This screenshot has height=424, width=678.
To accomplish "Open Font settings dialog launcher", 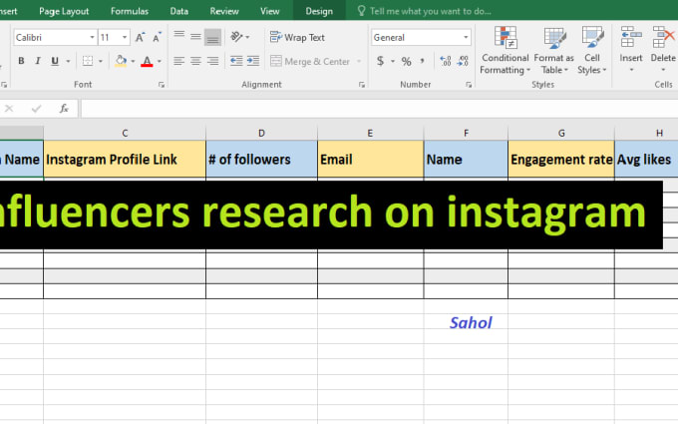I will coord(162,85).
